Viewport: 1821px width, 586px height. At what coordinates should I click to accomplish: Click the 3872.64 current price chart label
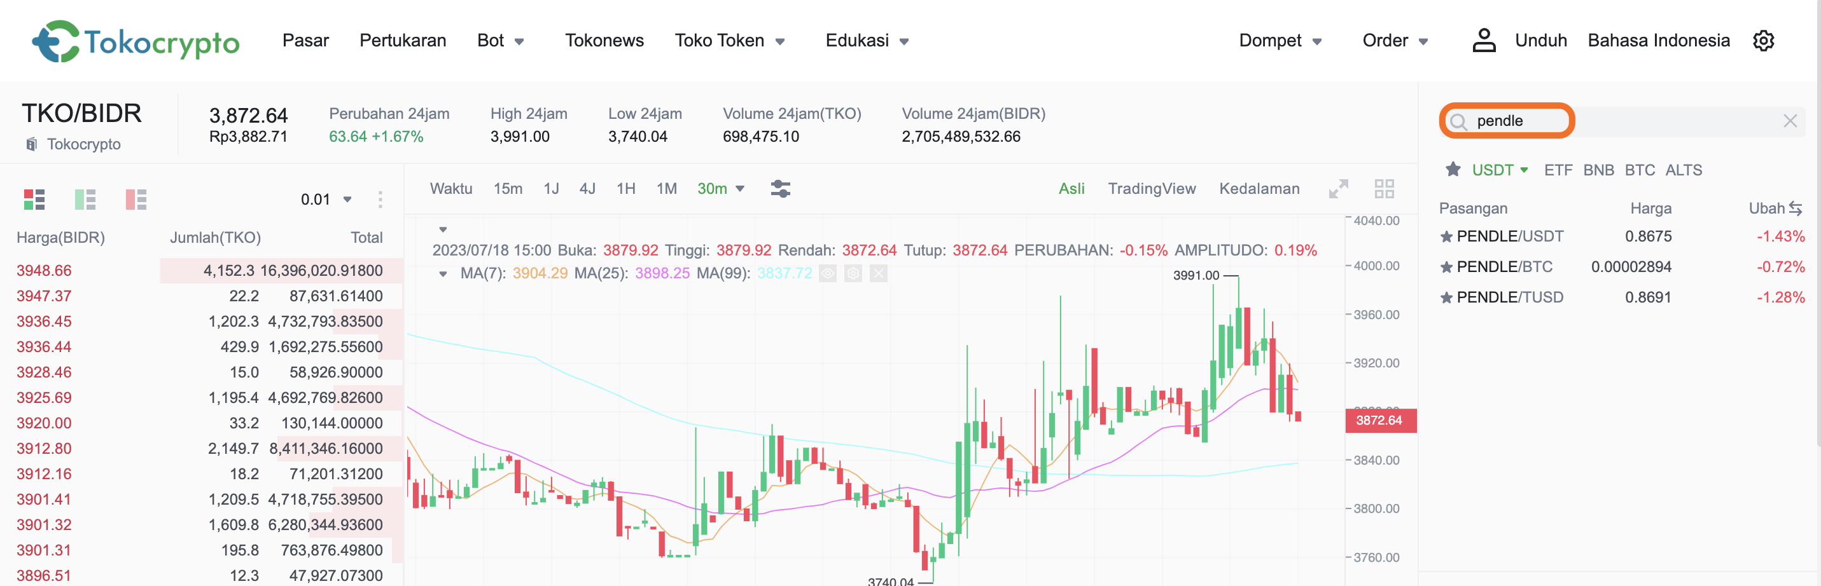coord(1379,421)
